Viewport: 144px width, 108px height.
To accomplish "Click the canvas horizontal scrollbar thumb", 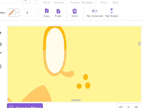I will coord(76,100).
